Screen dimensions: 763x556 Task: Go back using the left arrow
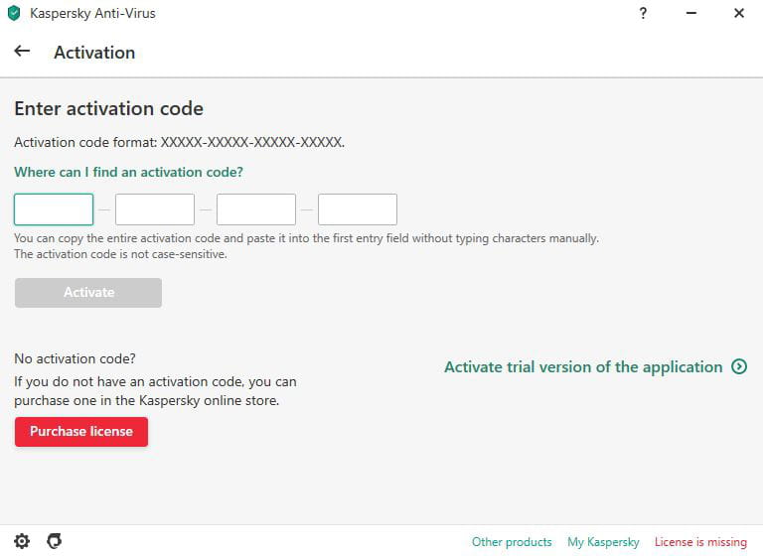pos(22,51)
